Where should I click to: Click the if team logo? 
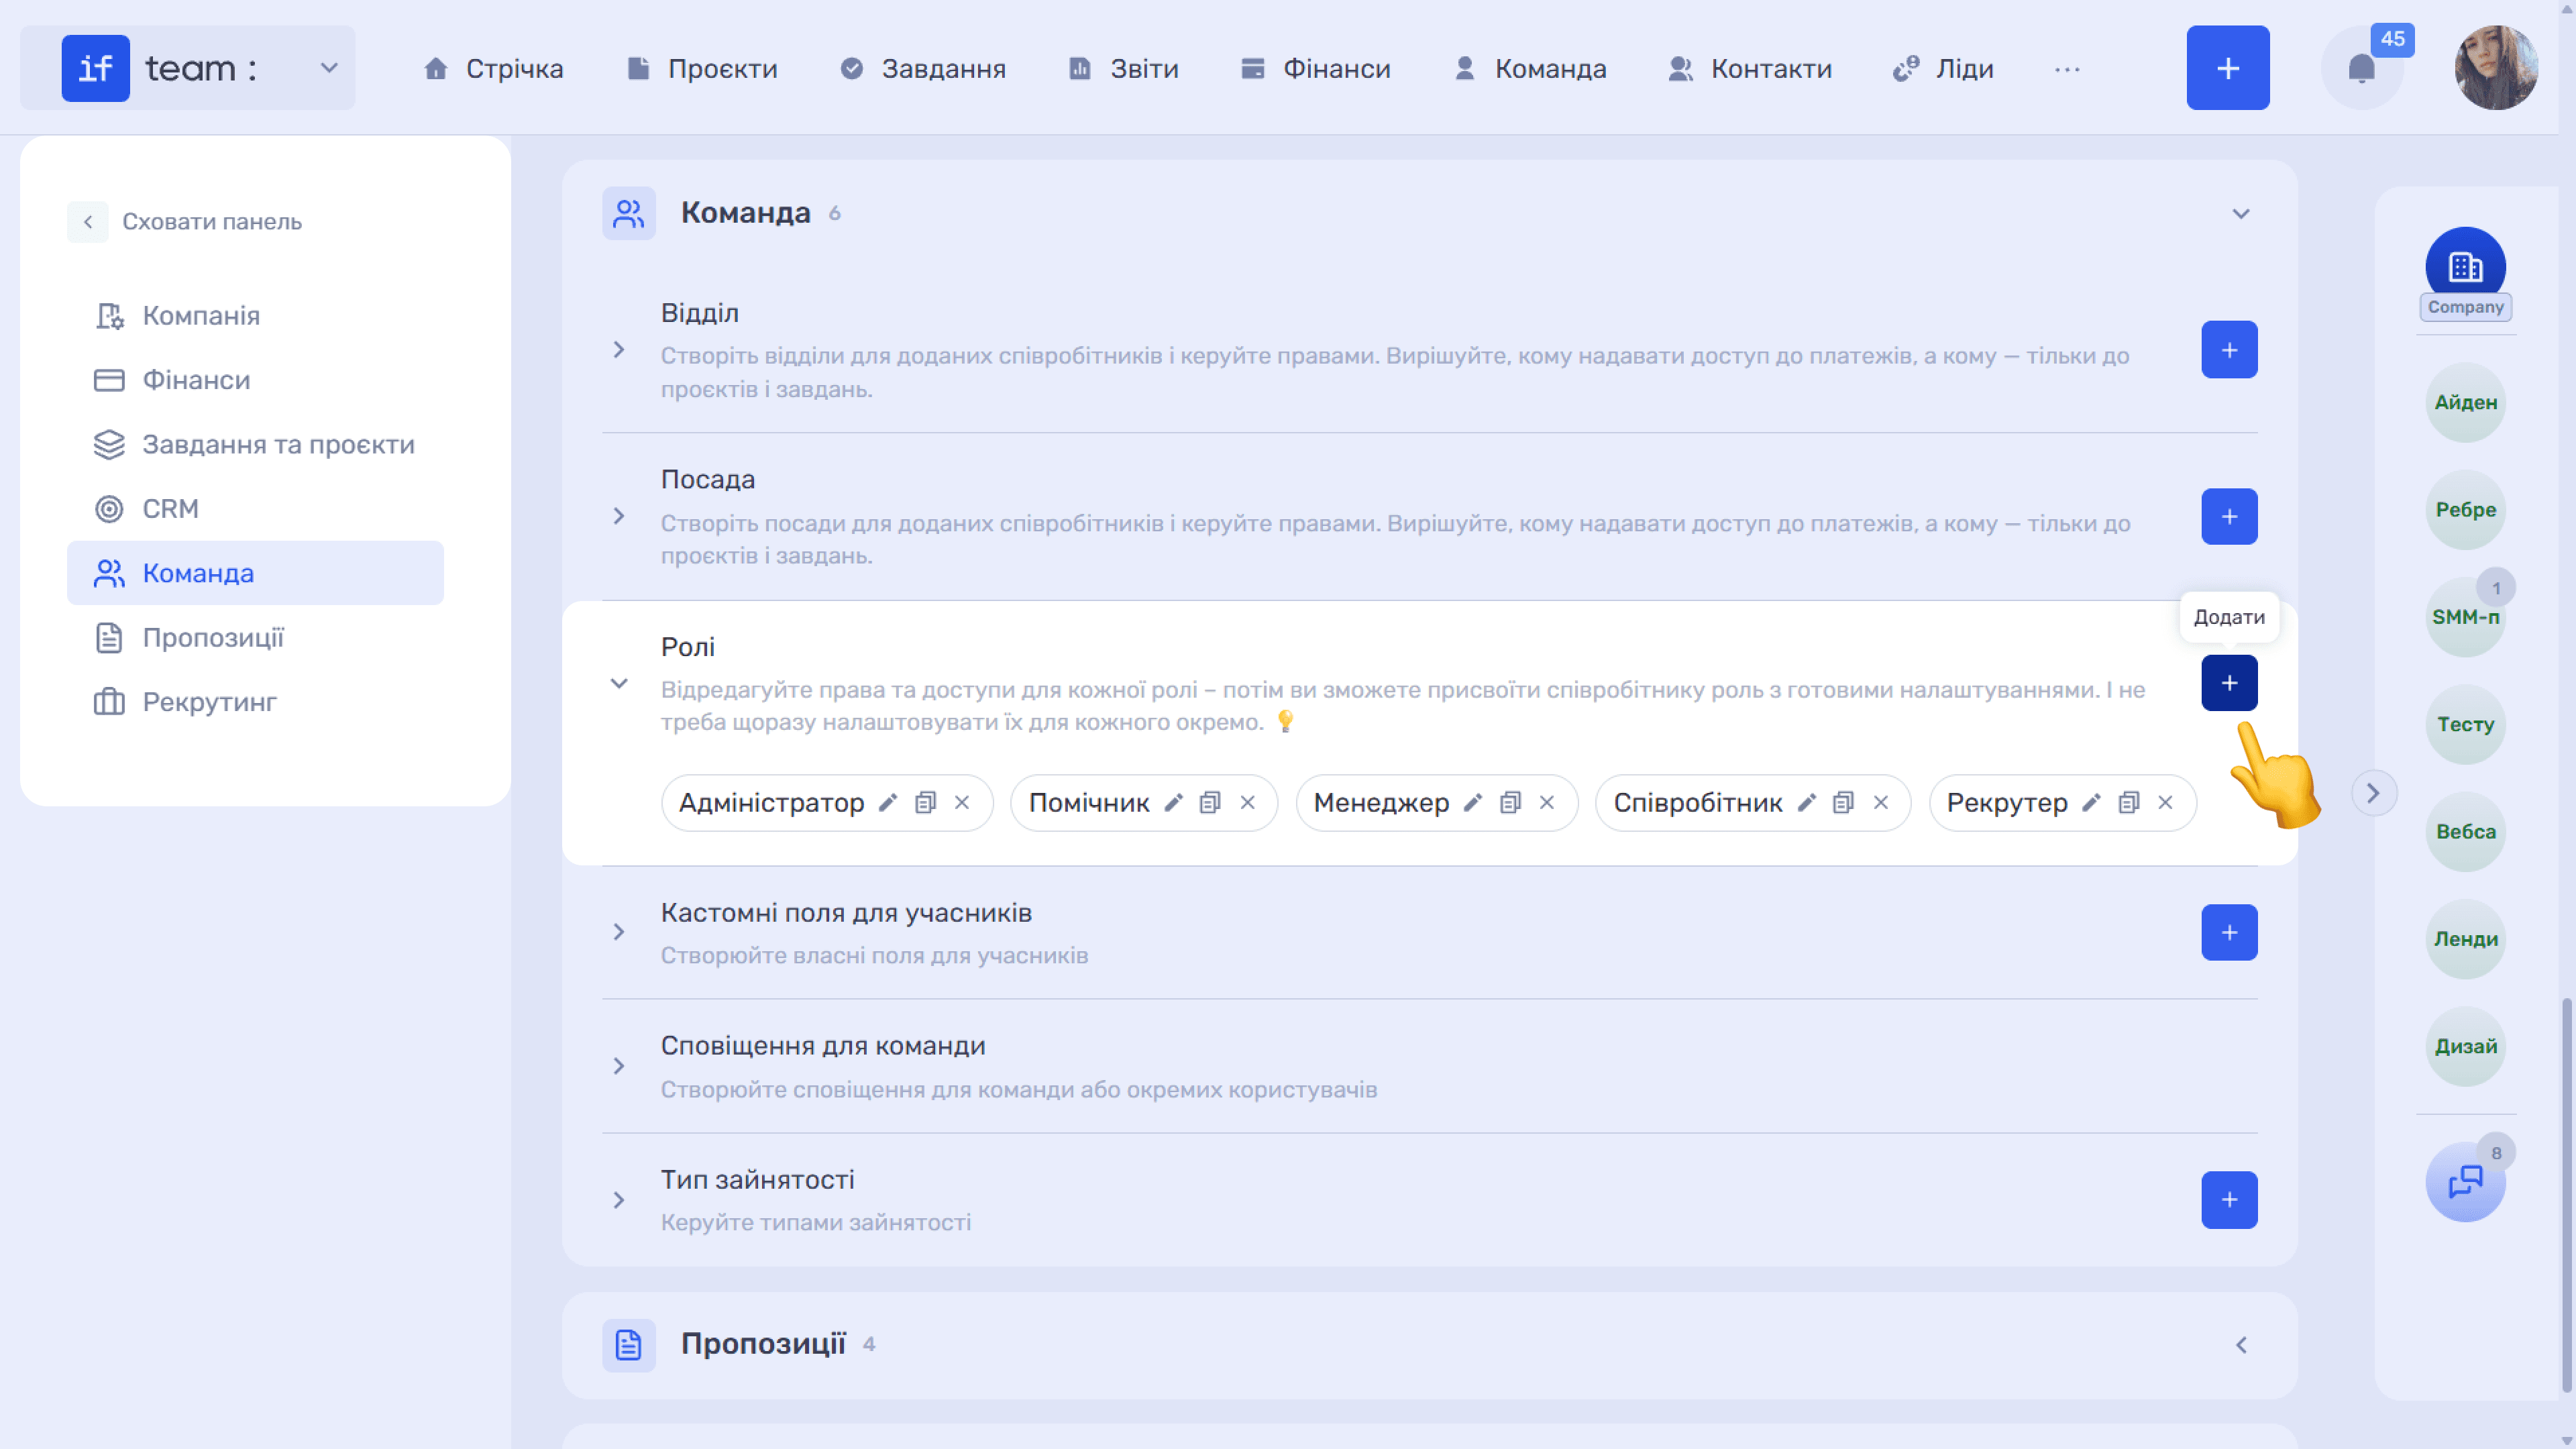point(96,68)
